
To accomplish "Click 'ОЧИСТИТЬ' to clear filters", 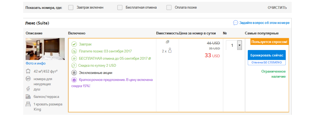I will pos(277,8).
